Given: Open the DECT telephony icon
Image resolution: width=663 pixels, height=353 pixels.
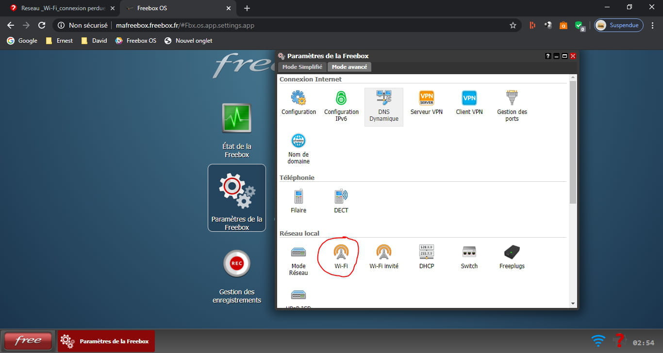Looking at the screenshot, I should (x=341, y=201).
